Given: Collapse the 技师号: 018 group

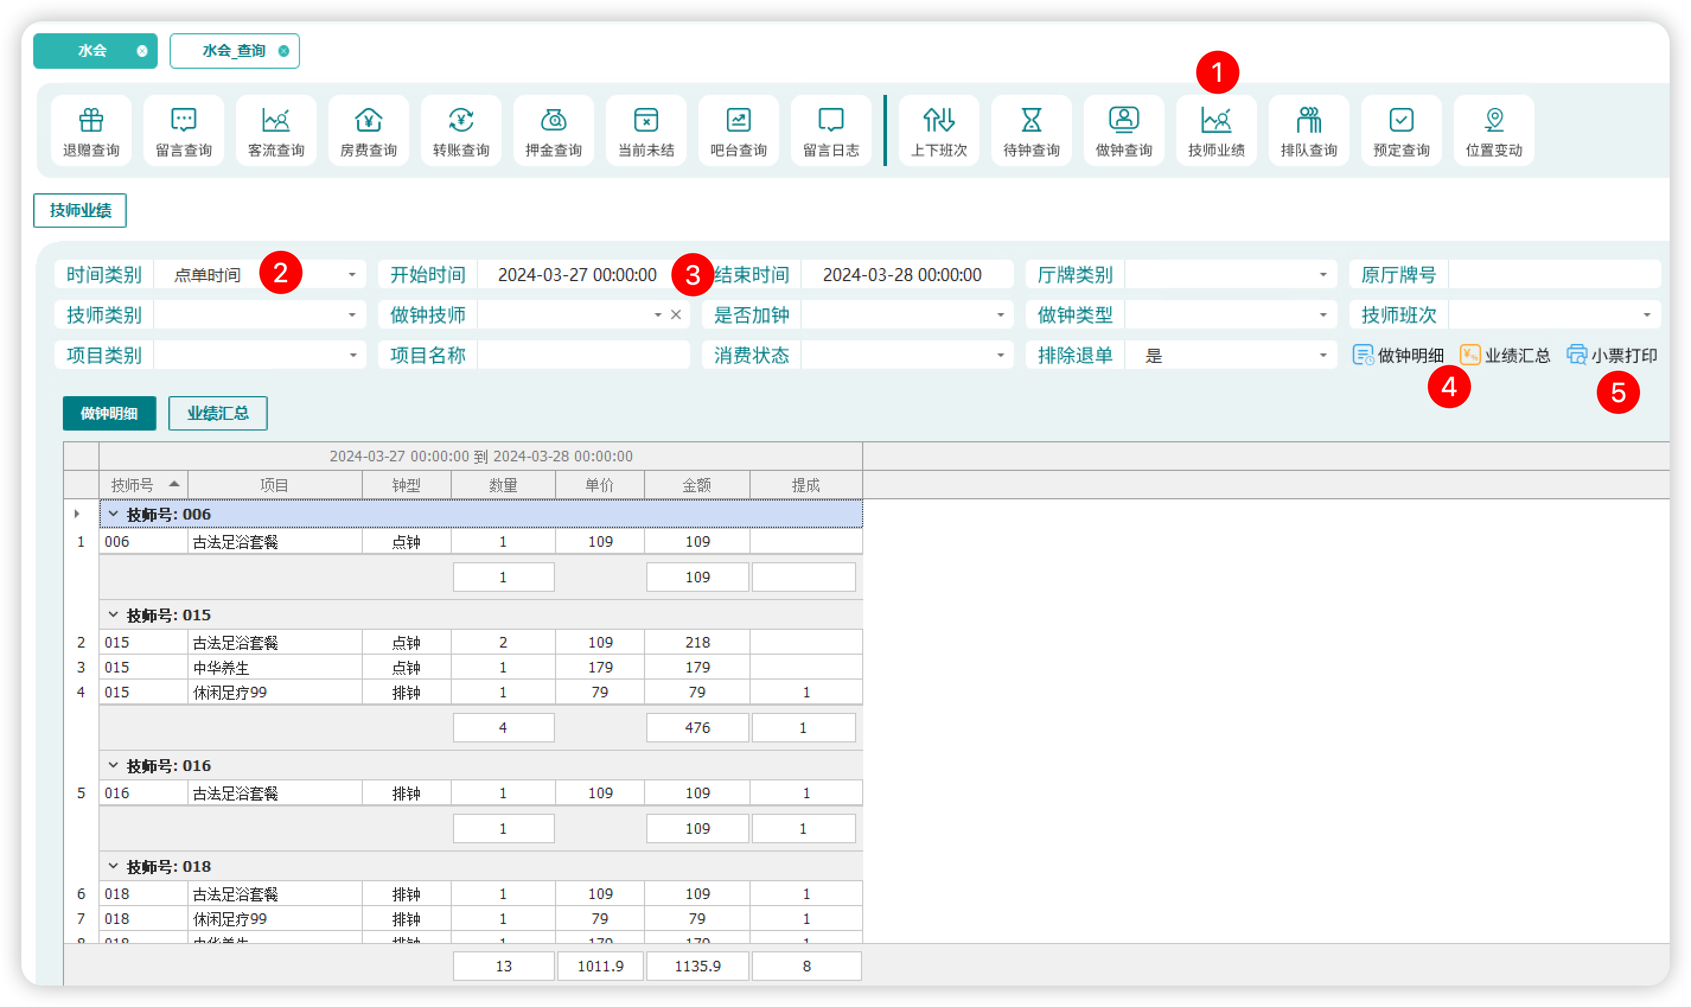Looking at the screenshot, I should pos(113,866).
